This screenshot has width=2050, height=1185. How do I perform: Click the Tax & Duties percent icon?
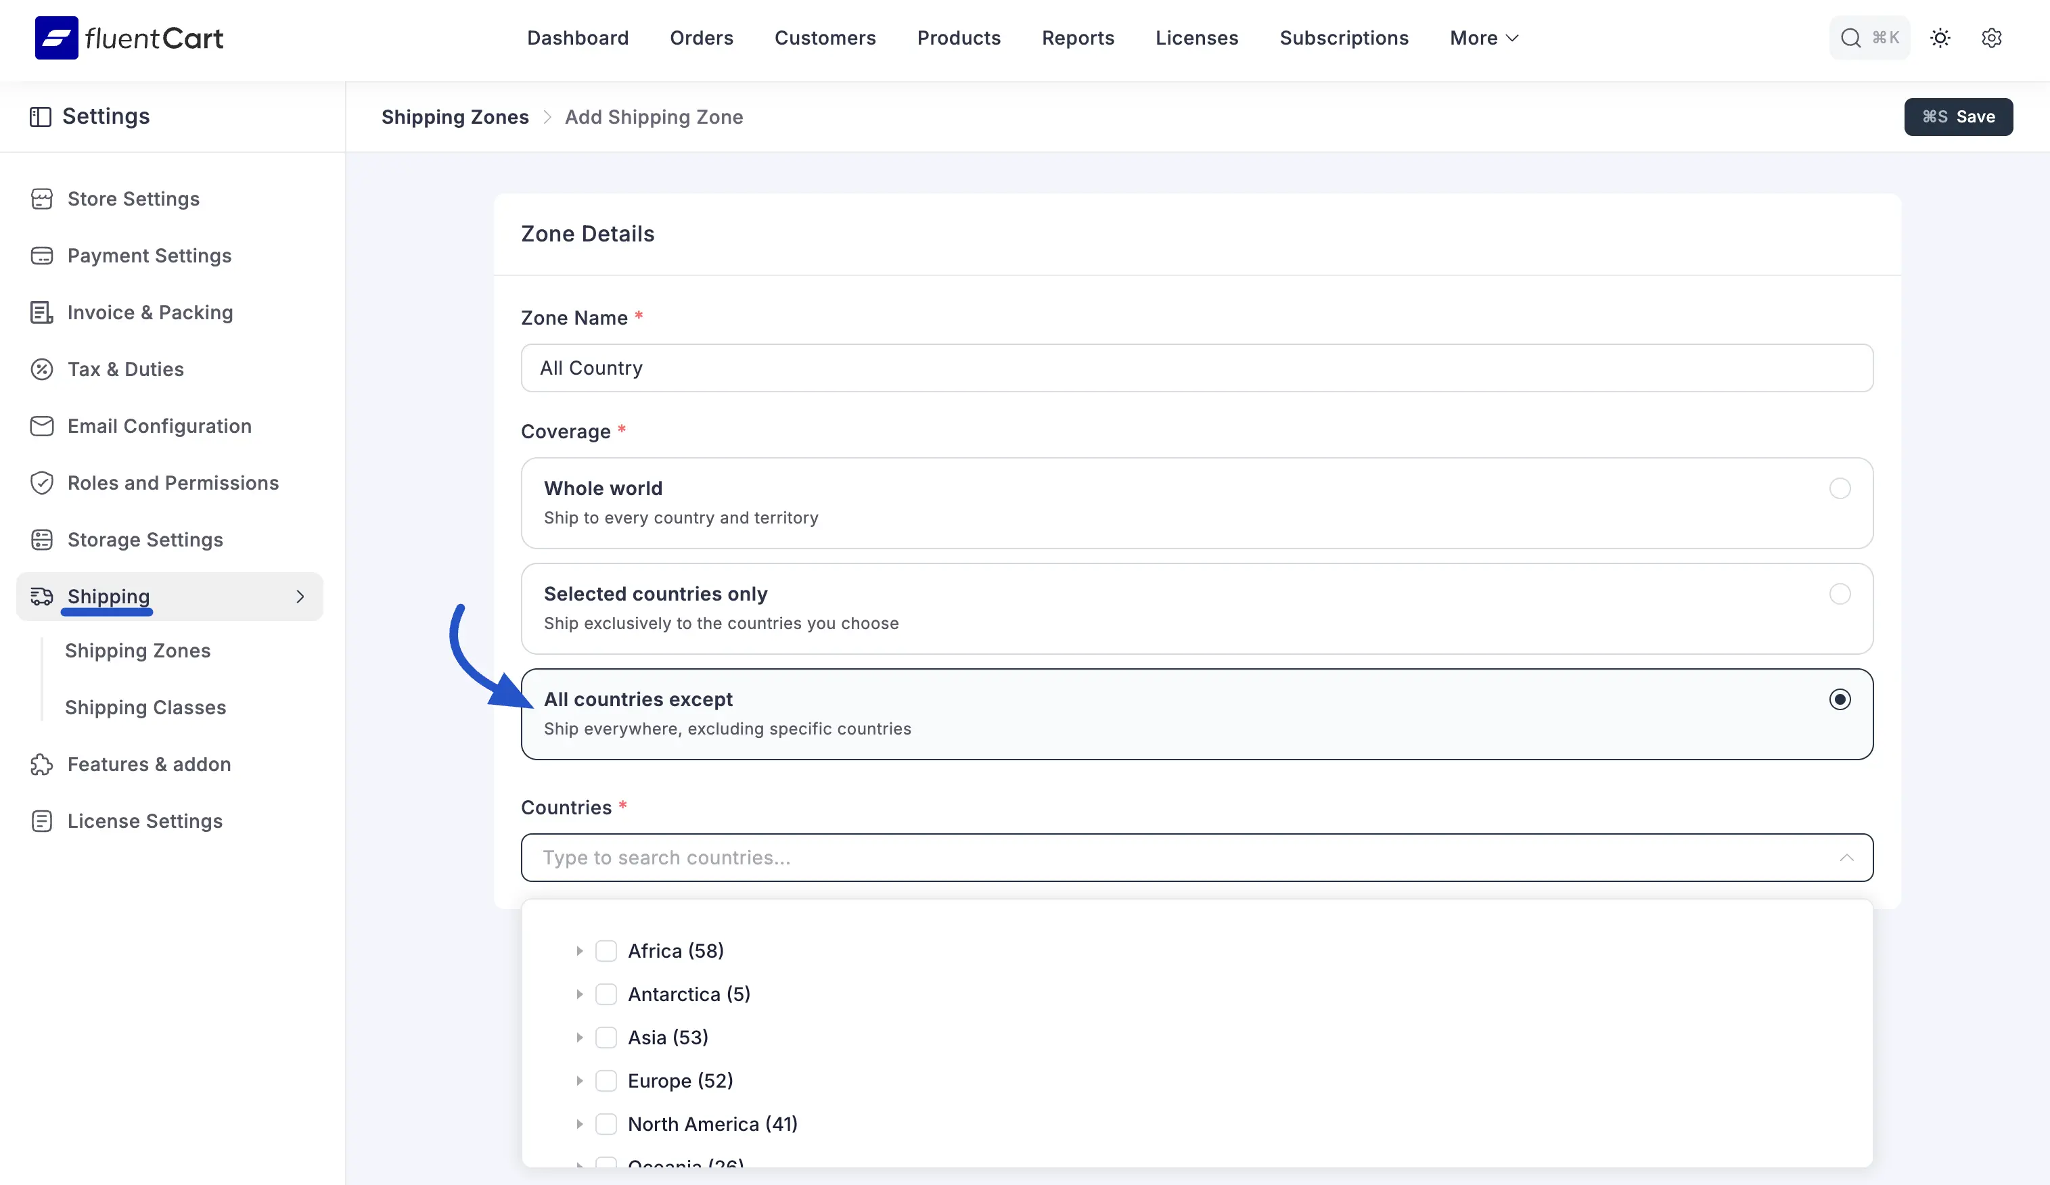[41, 369]
